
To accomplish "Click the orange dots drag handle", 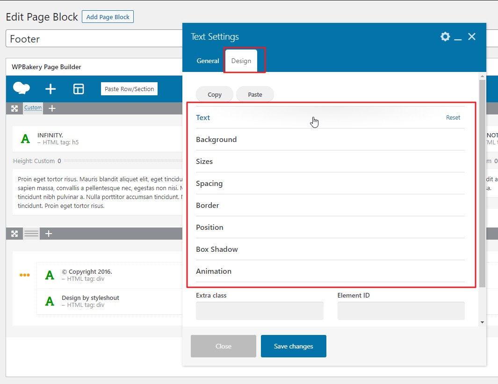I will click(x=25, y=275).
